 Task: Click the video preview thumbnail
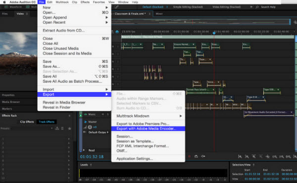[x=19, y=53]
